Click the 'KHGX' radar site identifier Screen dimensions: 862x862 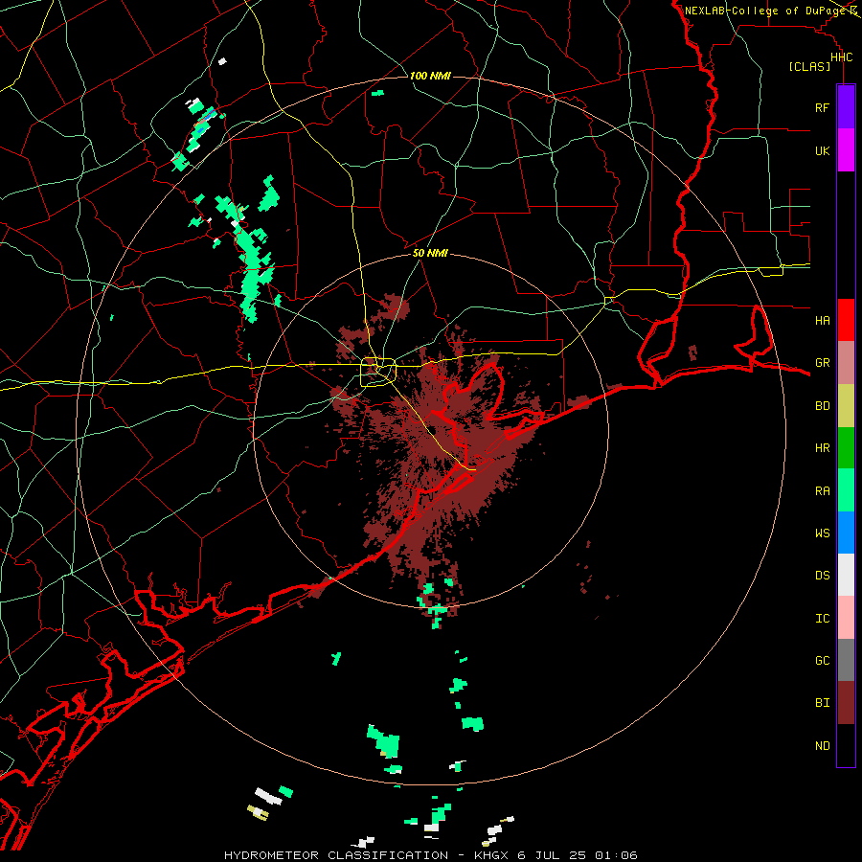click(491, 855)
